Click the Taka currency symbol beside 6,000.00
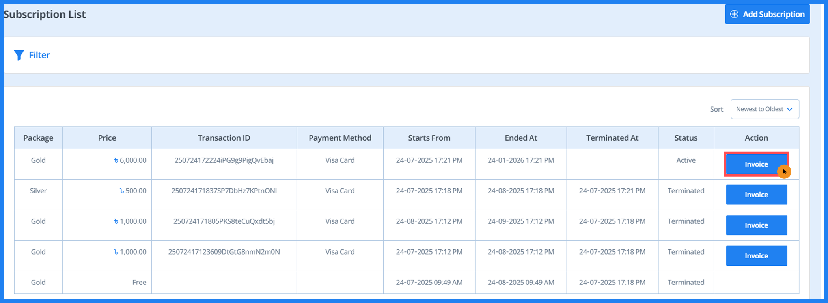This screenshot has width=828, height=303. (116, 161)
